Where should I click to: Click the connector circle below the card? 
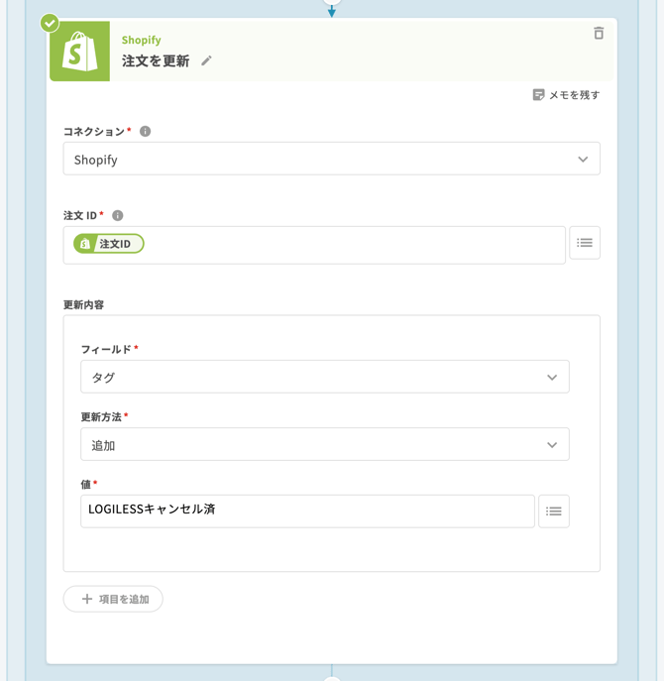pos(332,678)
